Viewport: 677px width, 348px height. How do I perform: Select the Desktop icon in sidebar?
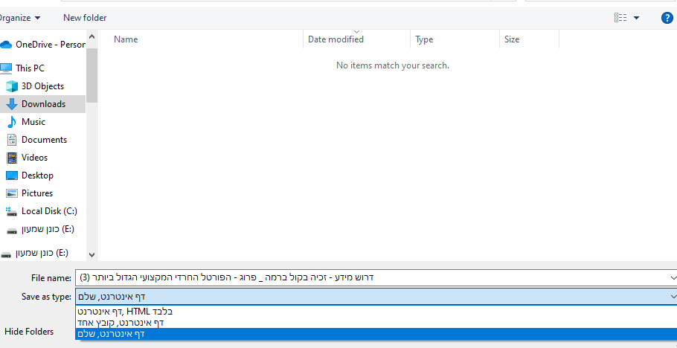point(12,175)
